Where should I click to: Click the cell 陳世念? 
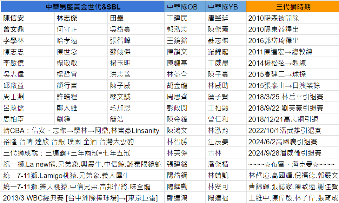coord(81,52)
